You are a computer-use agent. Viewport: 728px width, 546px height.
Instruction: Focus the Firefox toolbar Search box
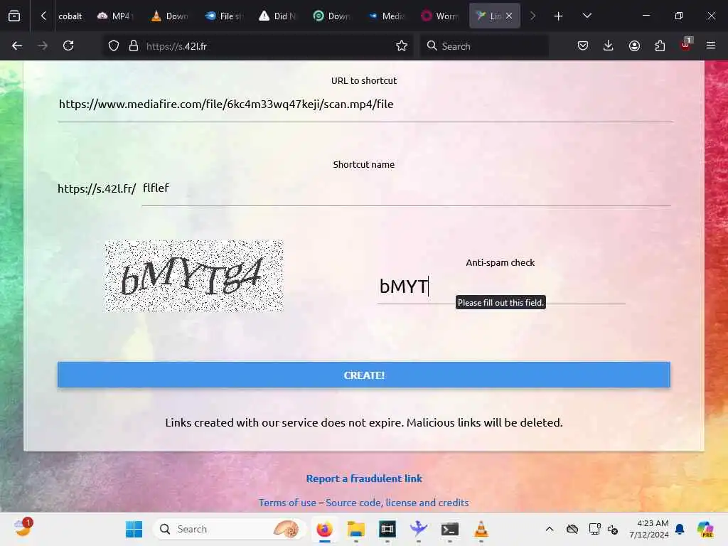484,46
